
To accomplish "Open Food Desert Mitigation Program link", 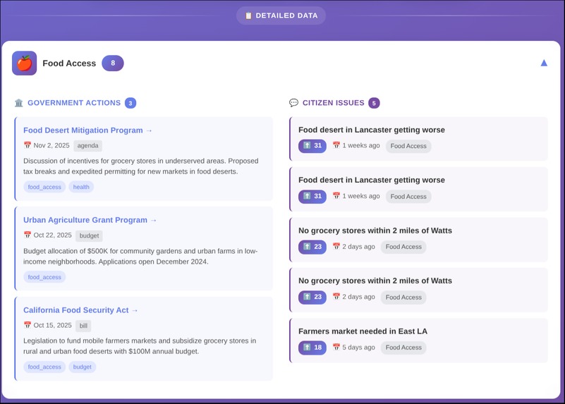I will [87, 130].
